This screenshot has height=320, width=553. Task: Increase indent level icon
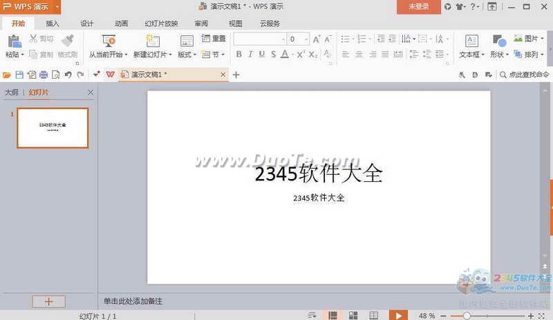pos(393,39)
